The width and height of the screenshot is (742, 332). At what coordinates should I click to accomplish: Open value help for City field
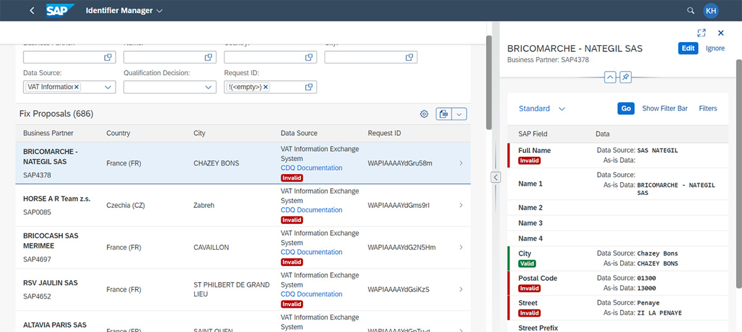click(409, 57)
